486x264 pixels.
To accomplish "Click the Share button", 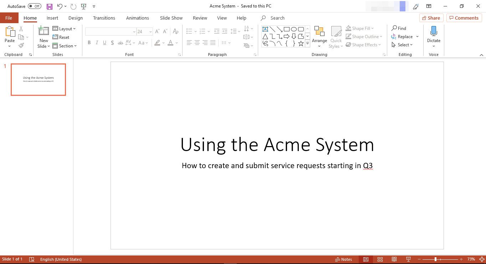I will [431, 18].
